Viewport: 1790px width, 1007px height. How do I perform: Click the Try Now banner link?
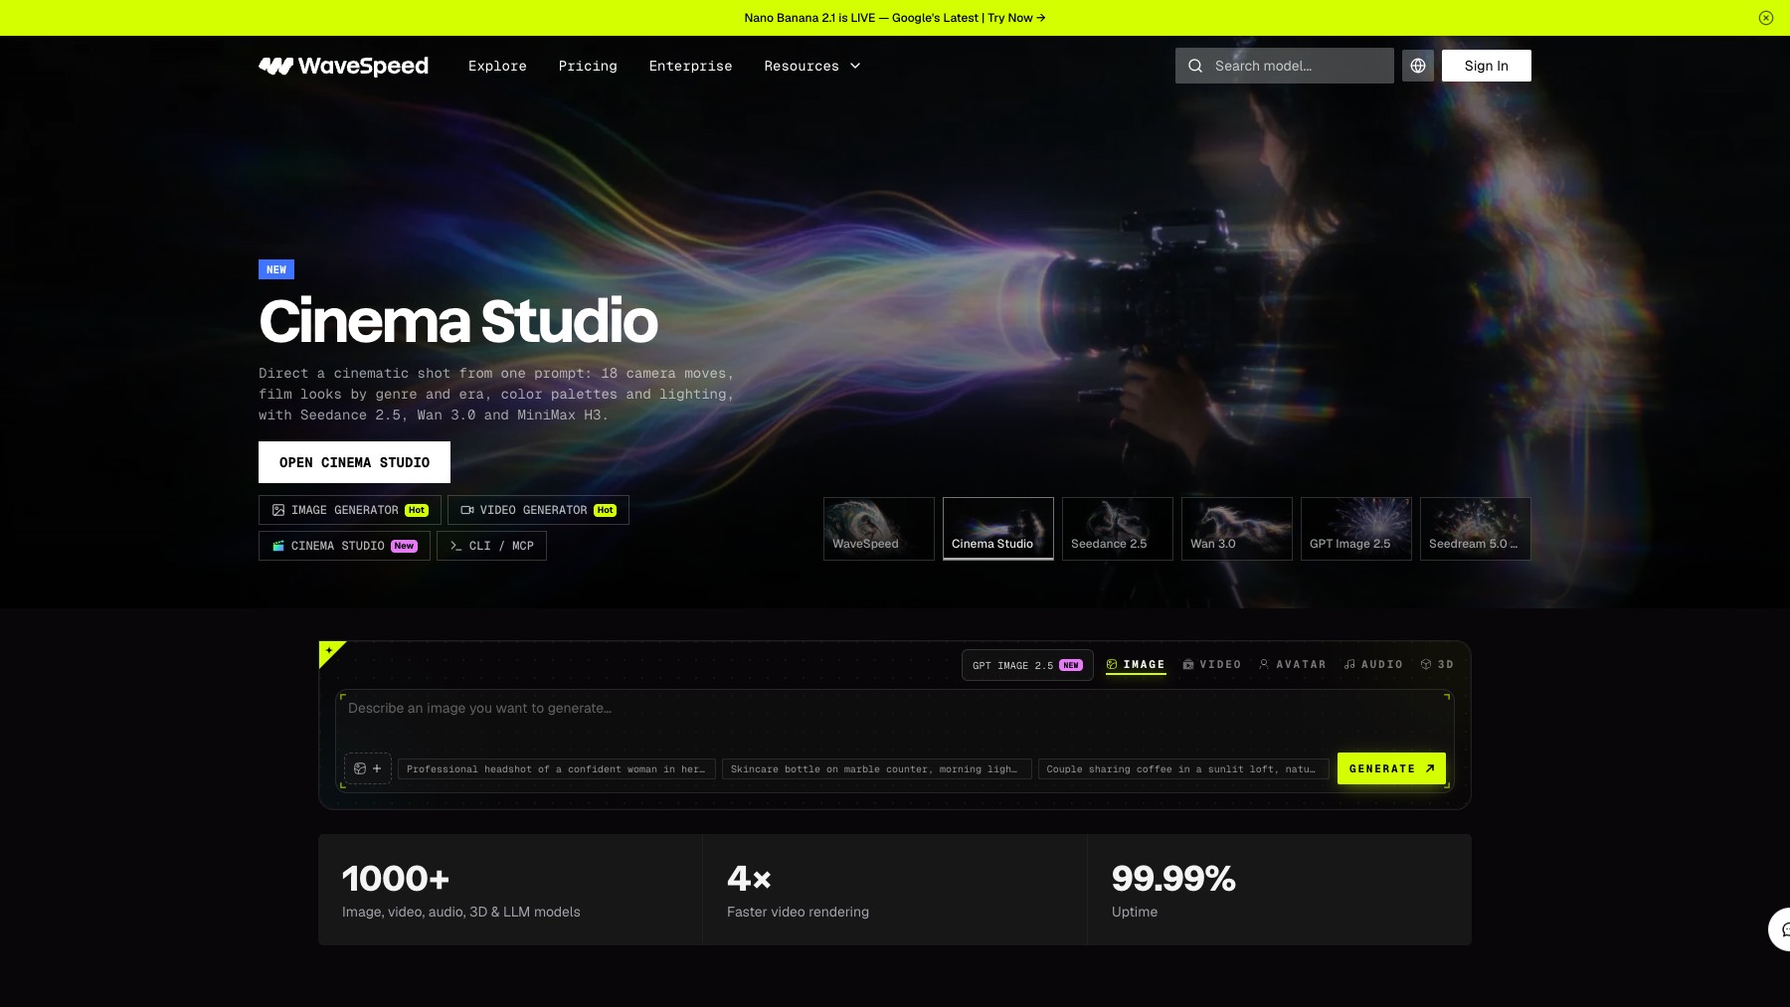click(1016, 18)
